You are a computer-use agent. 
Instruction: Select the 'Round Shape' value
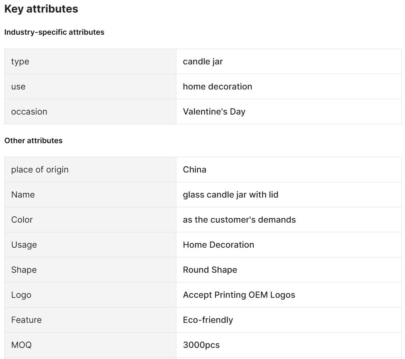210,270
